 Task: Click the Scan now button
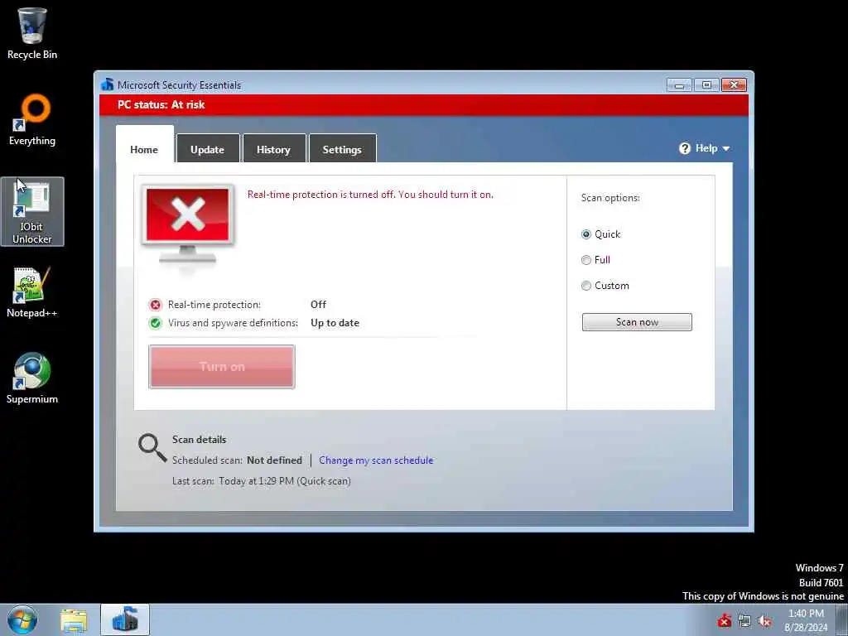click(x=637, y=322)
